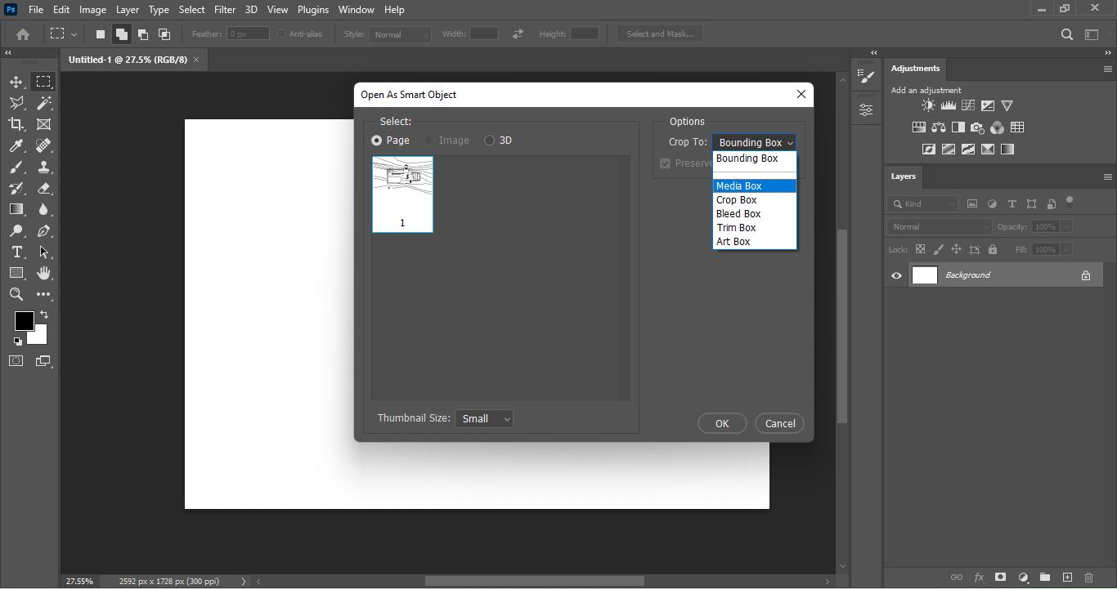Click the Select and Mask button
The height and width of the screenshot is (589, 1117).
click(660, 34)
